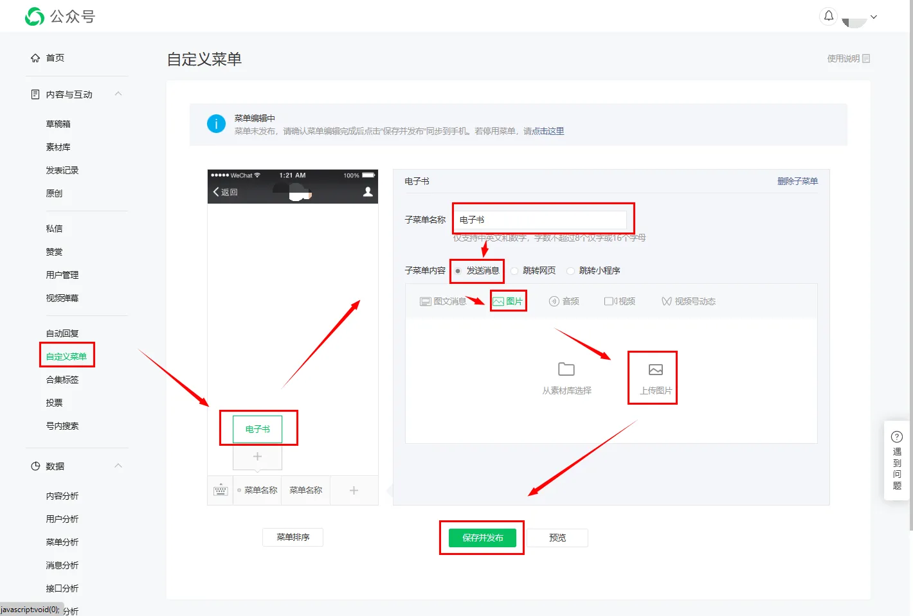
Task: Open 菜单分析 in the sidebar
Action: pyautogui.click(x=62, y=542)
